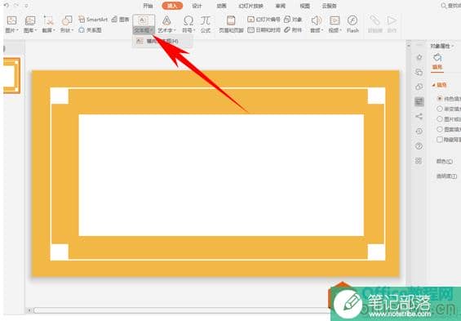The width and height of the screenshot is (461, 321).
Task: Switch to the Design (设计) ribbon tab
Action: tap(197, 6)
